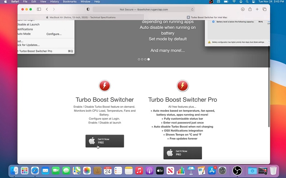This screenshot has height=178, width=286.
Task: Click Get It Now FREE button
Action: pyautogui.click(x=105, y=141)
